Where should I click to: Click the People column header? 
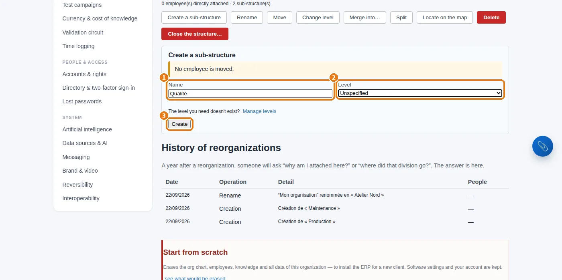tap(477, 182)
